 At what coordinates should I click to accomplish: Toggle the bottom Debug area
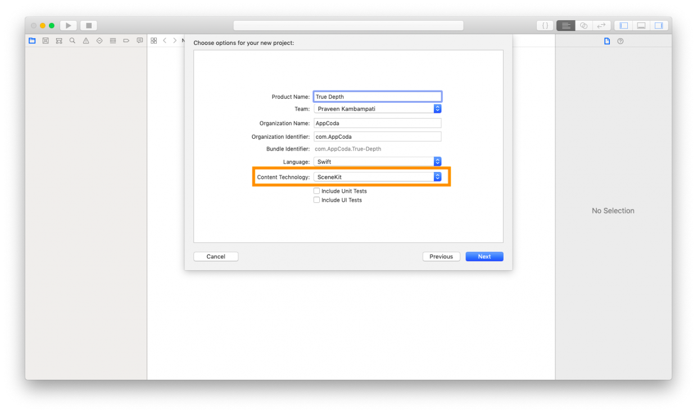point(641,26)
